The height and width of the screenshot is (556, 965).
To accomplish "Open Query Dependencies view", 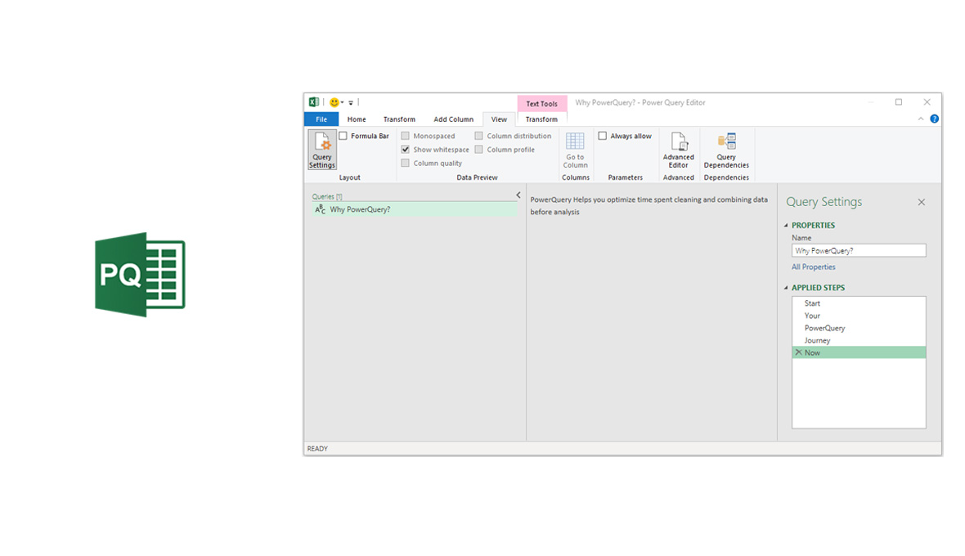I will coord(726,150).
